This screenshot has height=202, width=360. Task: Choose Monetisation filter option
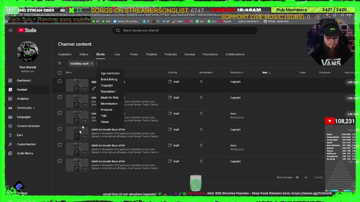pyautogui.click(x=109, y=104)
